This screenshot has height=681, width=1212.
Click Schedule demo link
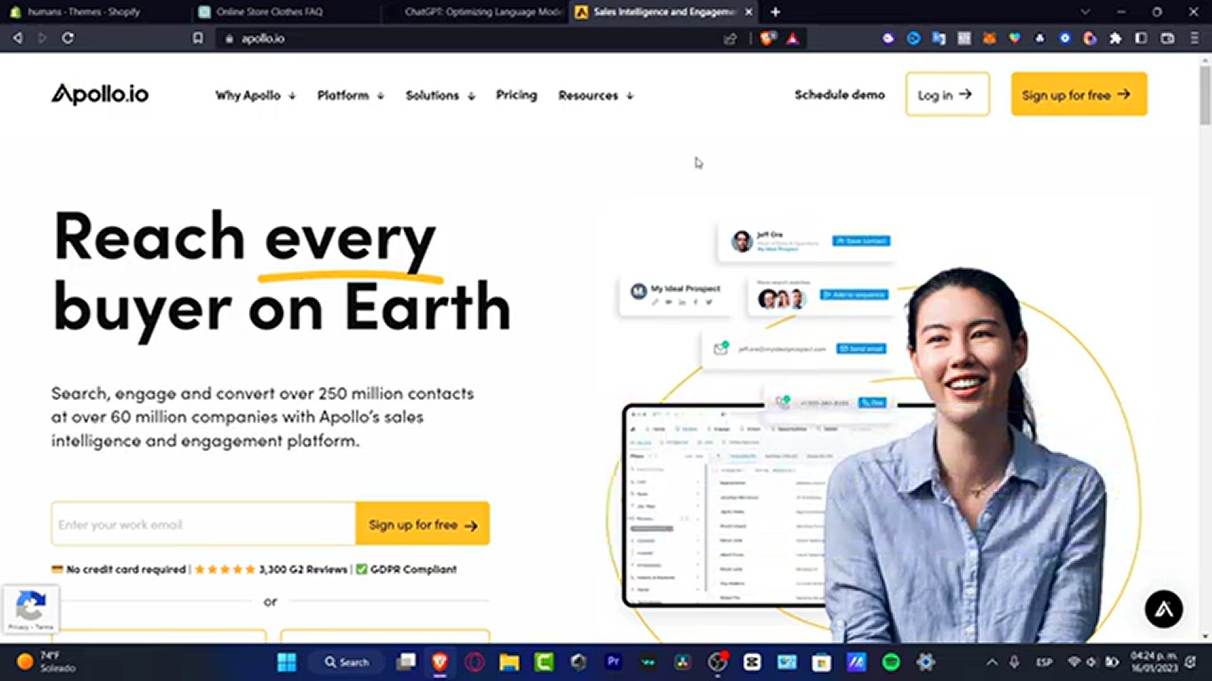pyautogui.click(x=840, y=95)
